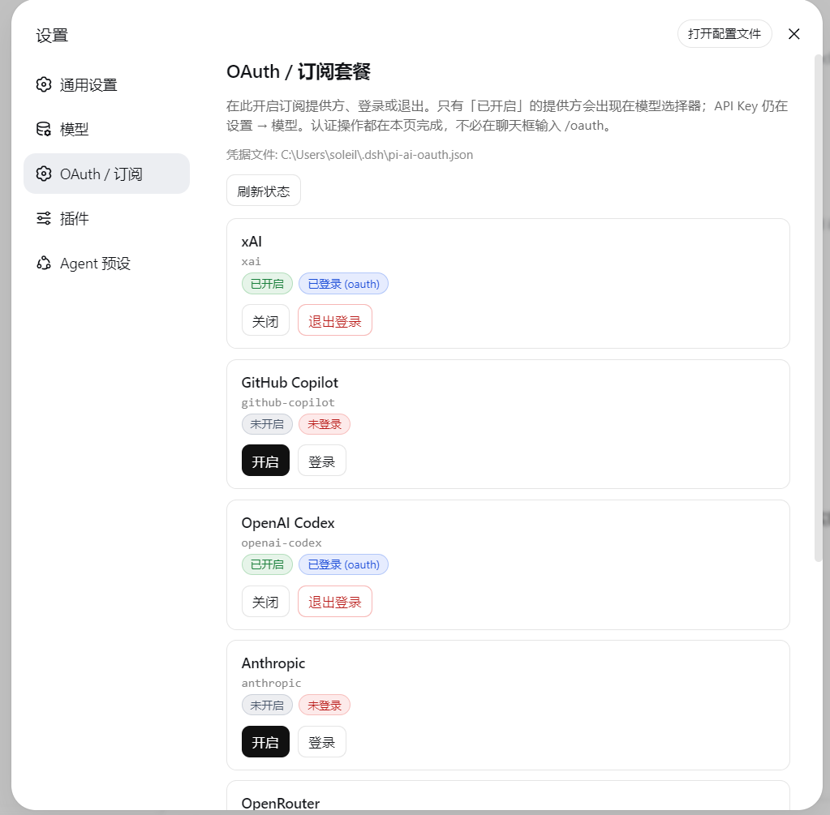Click the sliders icon beside 插件
This screenshot has width=830, height=815.
pos(43,218)
